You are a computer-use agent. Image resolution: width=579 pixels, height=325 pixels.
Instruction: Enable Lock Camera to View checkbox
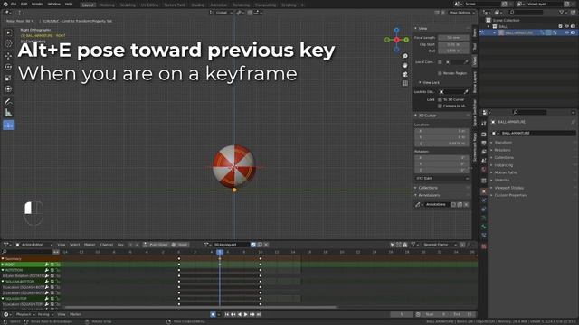coord(440,106)
